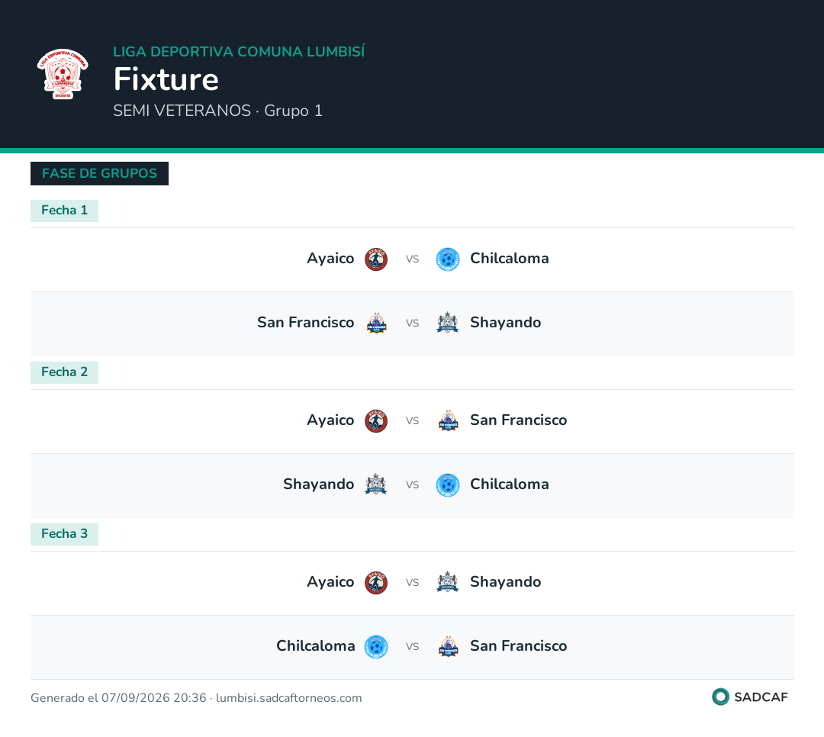Click Chilcaloma crest in Fecha 3 match
The image size is (824, 737).
376,647
